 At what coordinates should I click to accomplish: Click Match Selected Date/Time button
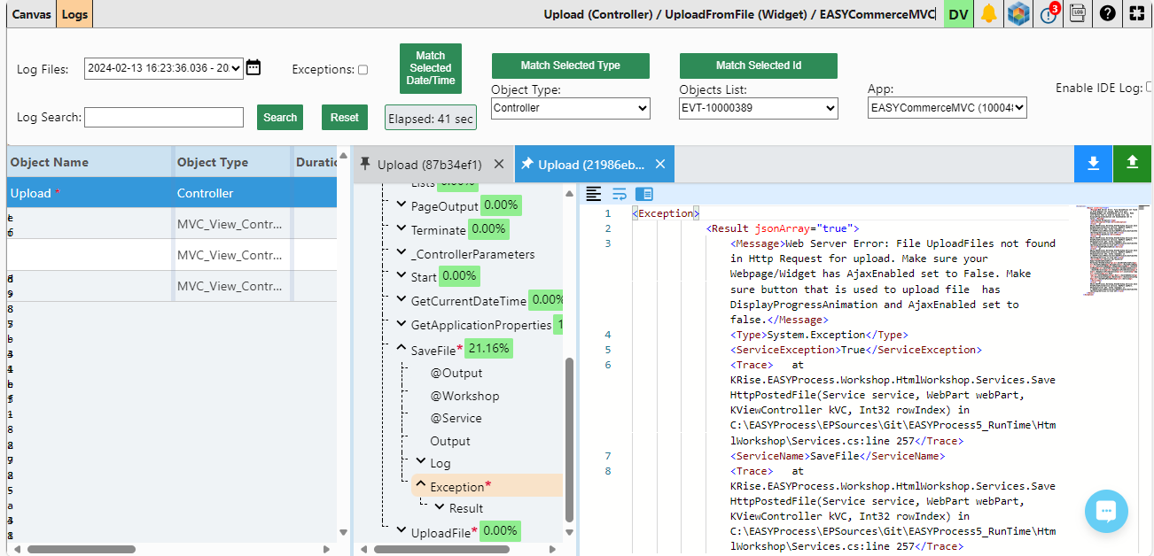pyautogui.click(x=431, y=68)
